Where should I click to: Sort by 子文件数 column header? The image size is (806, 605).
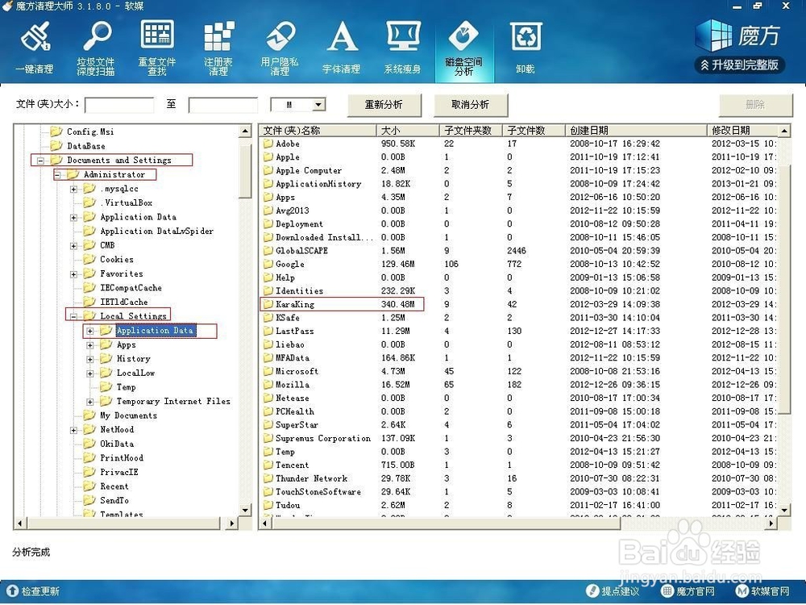point(534,130)
